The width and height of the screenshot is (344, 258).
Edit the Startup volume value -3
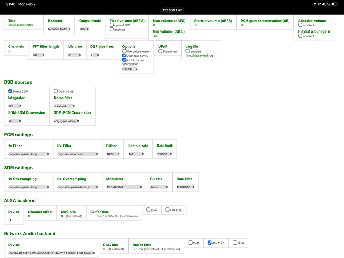196,25
